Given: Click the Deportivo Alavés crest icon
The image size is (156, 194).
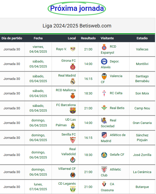Looking at the screenshot, I should (104, 61).
